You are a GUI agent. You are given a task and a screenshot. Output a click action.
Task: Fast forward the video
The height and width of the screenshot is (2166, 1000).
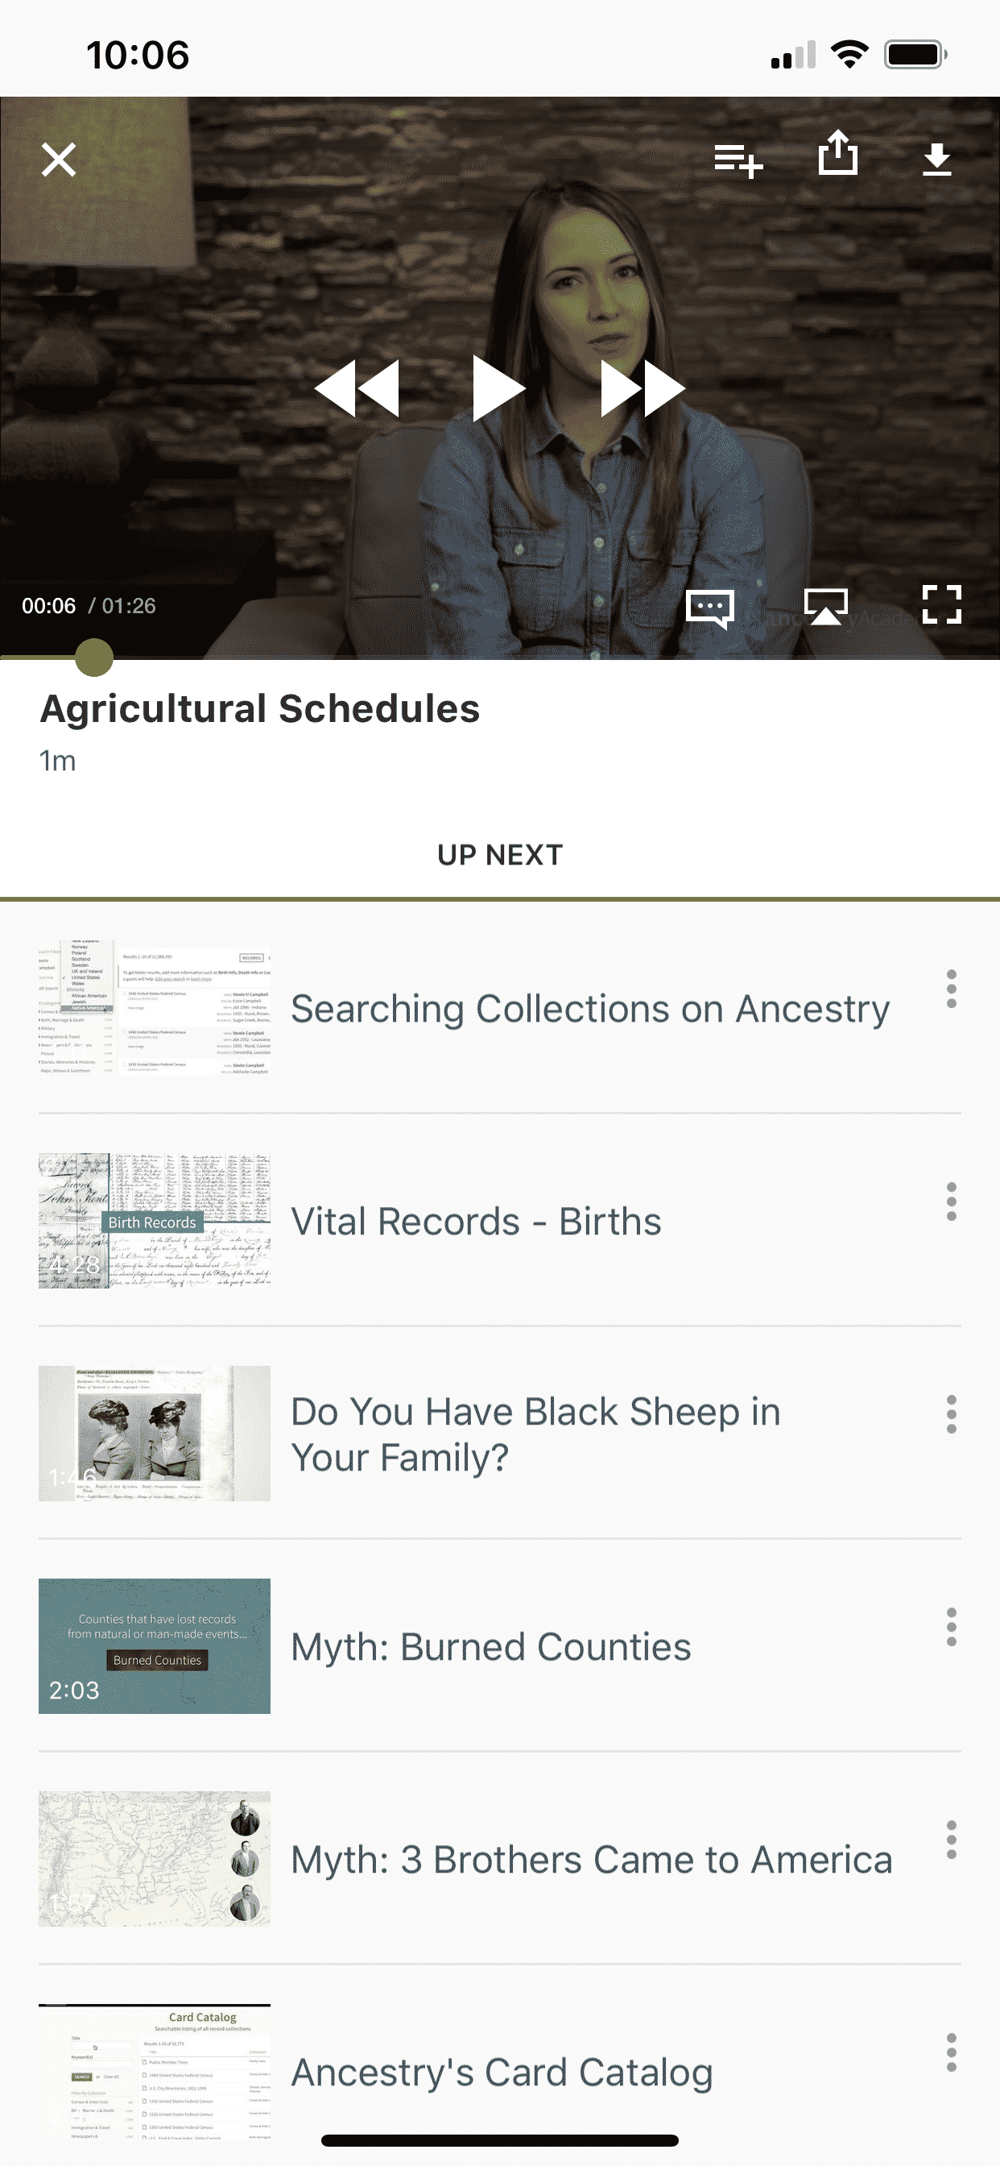642,388
